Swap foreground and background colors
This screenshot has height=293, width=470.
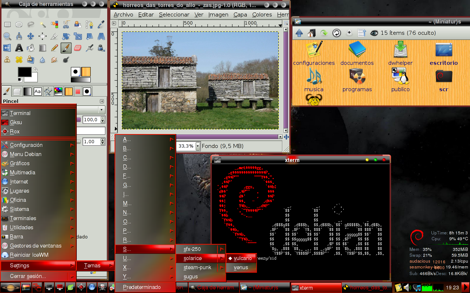click(36, 69)
